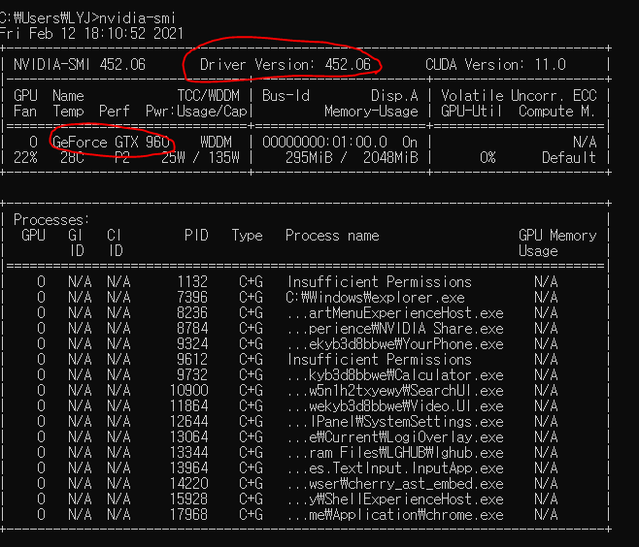
Task: Click the Type column header
Action: point(247,236)
